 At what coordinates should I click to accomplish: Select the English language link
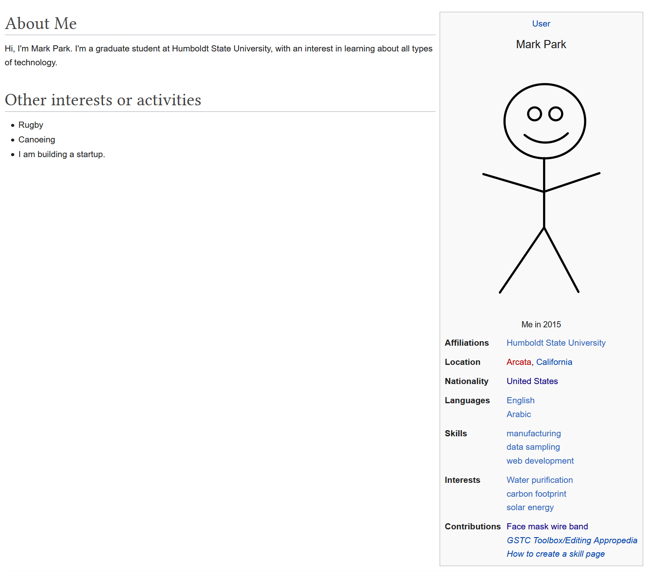[x=520, y=400]
